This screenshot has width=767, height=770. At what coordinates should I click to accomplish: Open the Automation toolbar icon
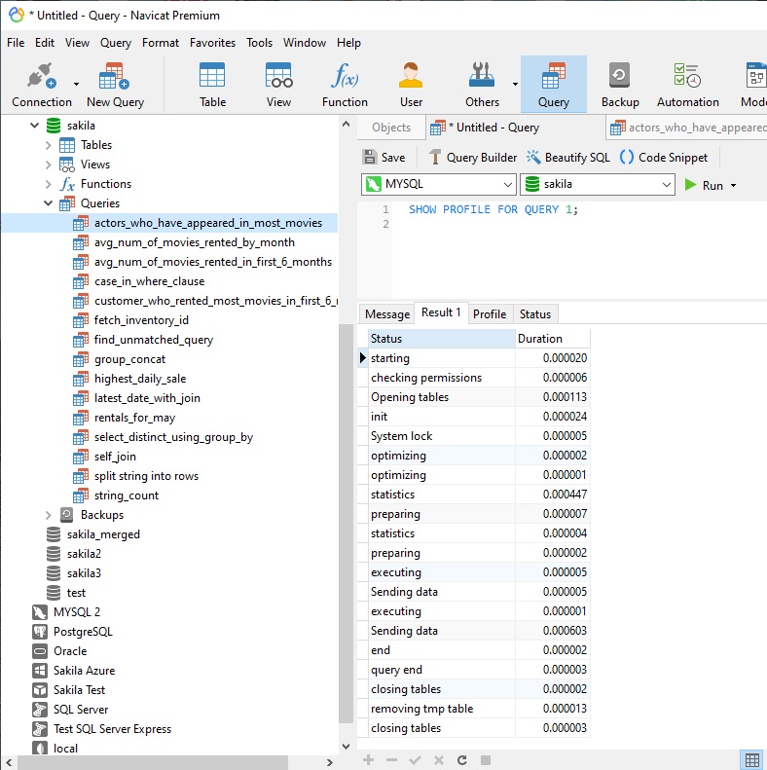(x=687, y=85)
